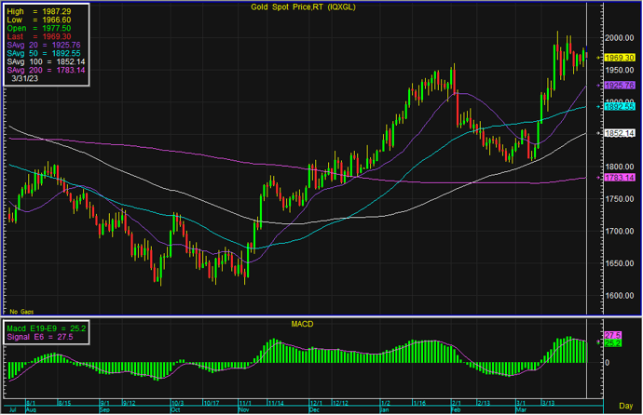The height and width of the screenshot is (415, 643).
Task: Click the No Gaps label
Action: pyautogui.click(x=21, y=308)
